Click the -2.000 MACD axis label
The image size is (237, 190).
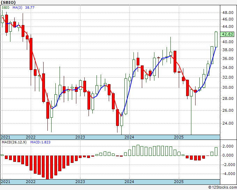[228, 165]
